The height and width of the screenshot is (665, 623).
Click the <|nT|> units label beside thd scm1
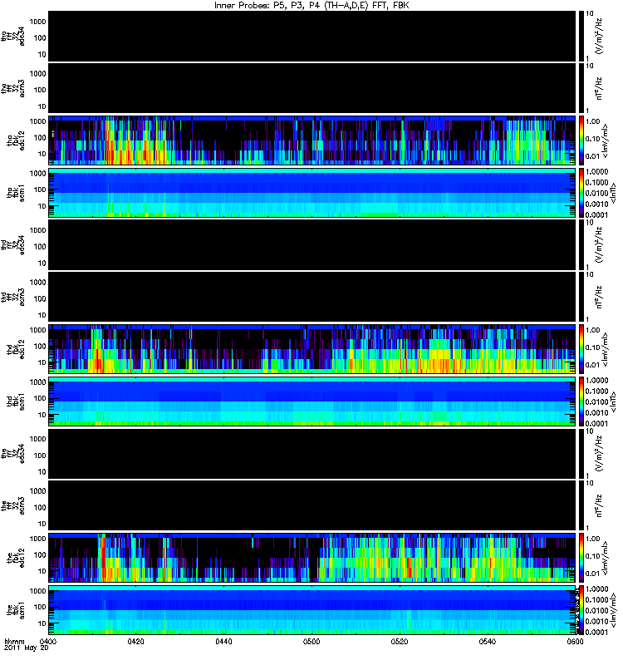[613, 401]
